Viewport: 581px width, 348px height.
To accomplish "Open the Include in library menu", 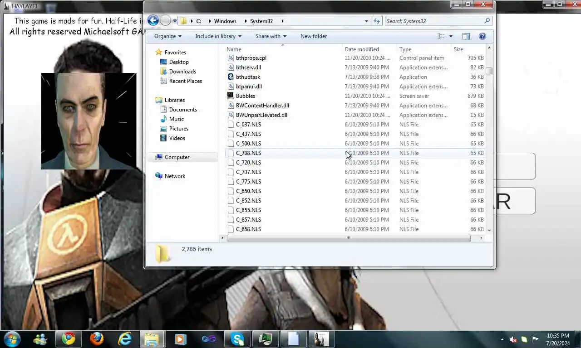I will 218,36.
